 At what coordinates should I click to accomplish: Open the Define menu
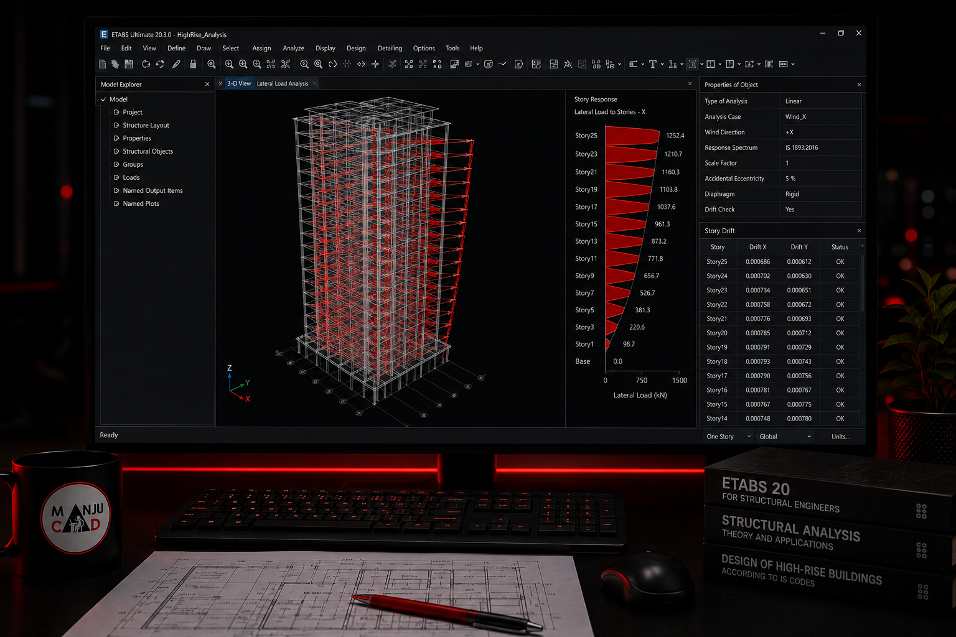[x=176, y=48]
